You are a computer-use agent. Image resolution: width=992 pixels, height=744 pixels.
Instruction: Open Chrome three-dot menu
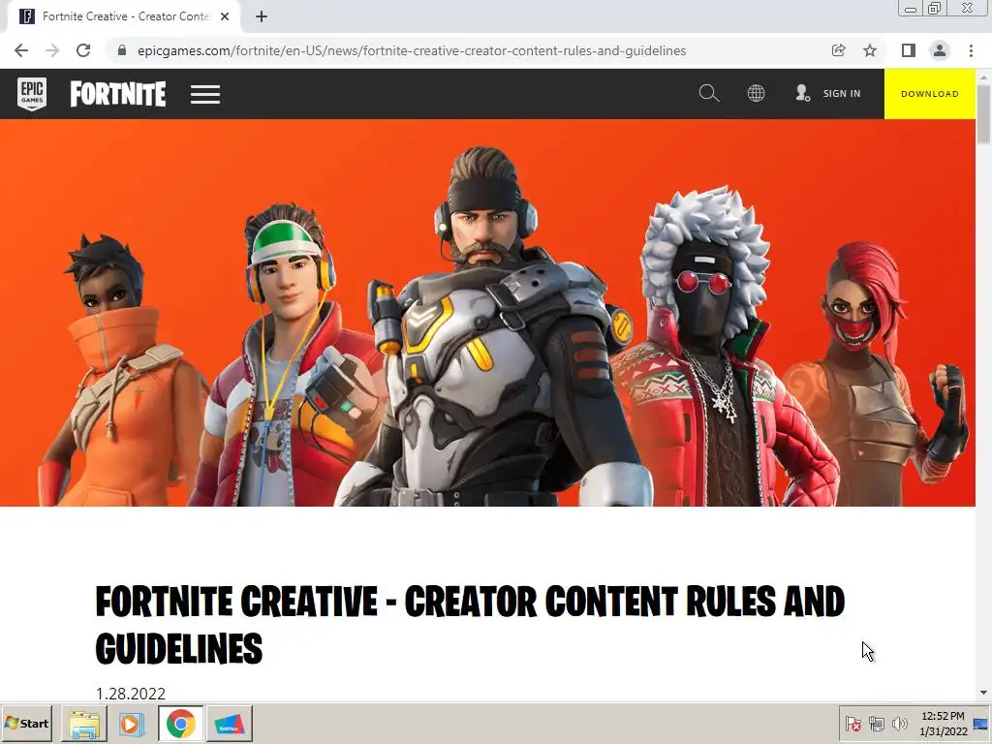click(x=971, y=50)
